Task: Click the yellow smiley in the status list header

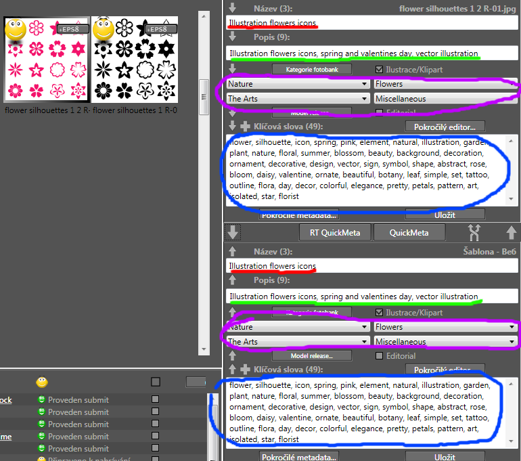Action: [42, 382]
